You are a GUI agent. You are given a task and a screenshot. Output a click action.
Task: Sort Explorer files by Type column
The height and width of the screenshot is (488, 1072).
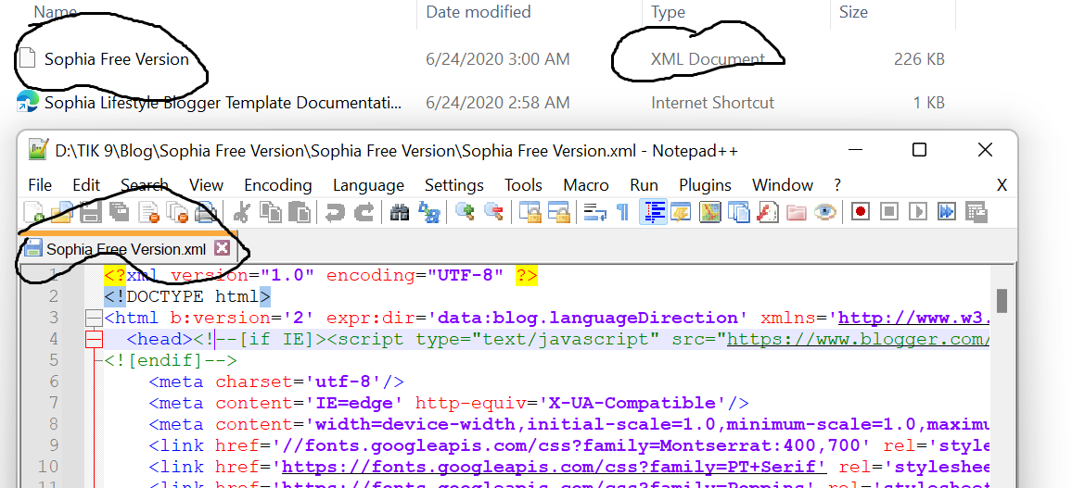tap(668, 12)
